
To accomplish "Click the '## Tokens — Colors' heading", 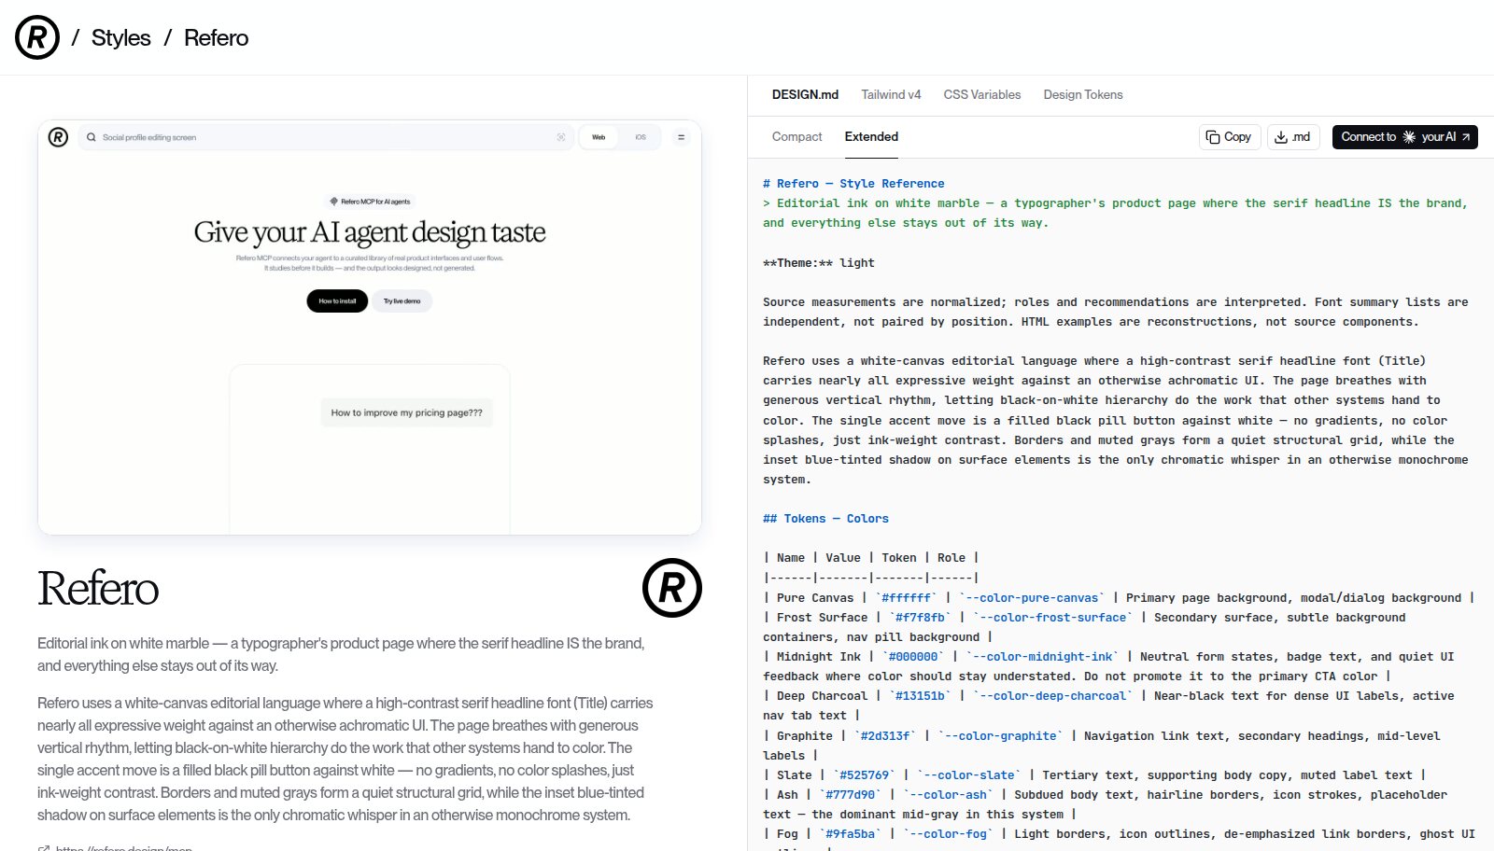I will [825, 519].
